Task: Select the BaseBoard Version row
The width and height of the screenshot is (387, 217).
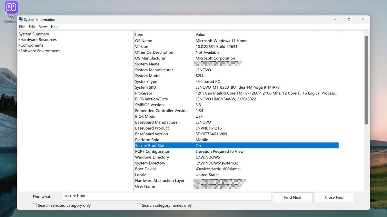Action: coord(236,134)
